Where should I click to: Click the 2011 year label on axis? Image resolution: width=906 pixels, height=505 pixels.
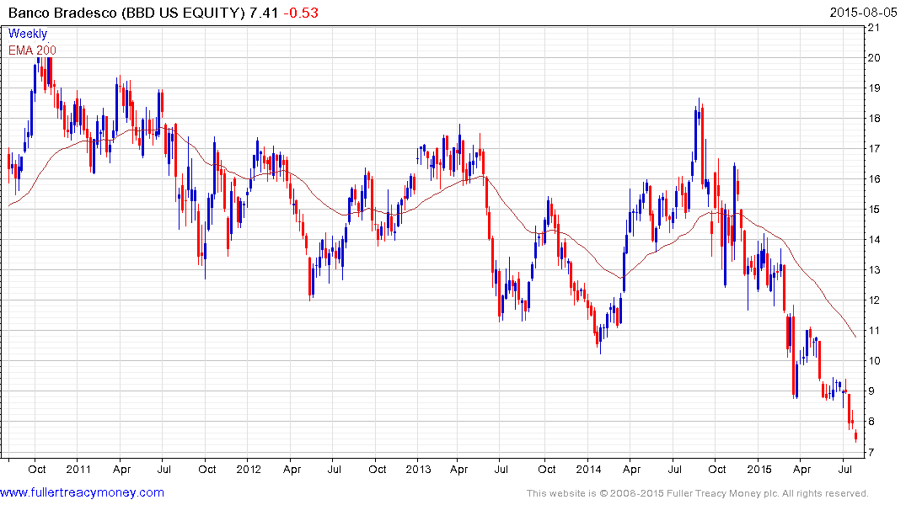[78, 469]
